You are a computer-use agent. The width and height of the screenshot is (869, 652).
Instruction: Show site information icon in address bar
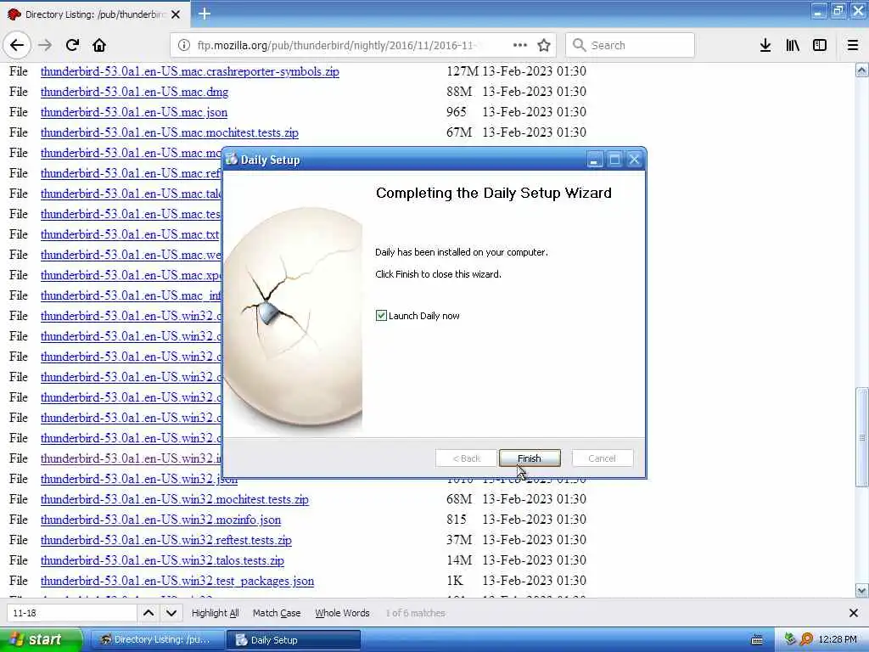click(x=184, y=45)
